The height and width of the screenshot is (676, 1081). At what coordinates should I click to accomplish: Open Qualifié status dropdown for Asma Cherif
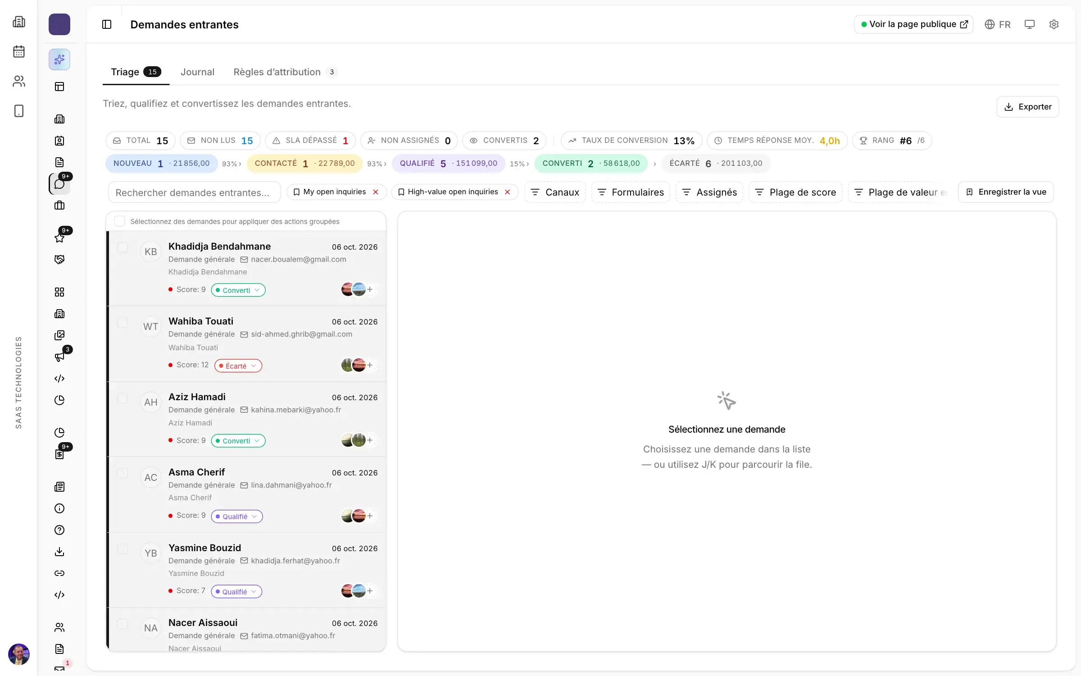237,516
